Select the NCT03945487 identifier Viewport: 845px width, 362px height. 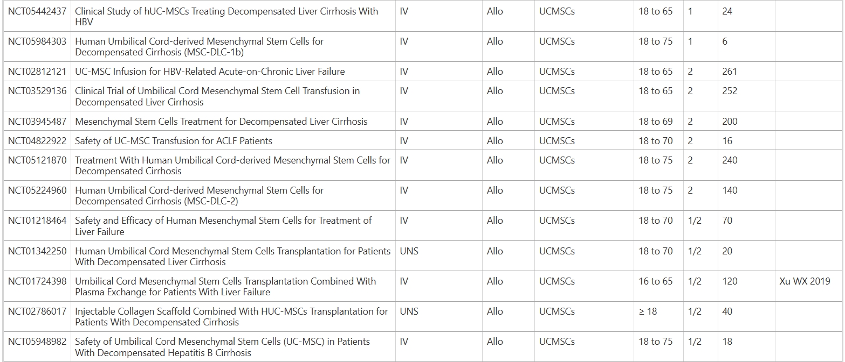37,122
